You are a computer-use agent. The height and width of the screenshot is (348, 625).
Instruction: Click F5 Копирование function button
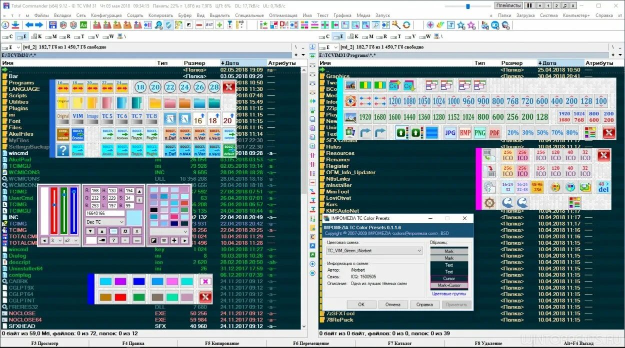coord(222,344)
